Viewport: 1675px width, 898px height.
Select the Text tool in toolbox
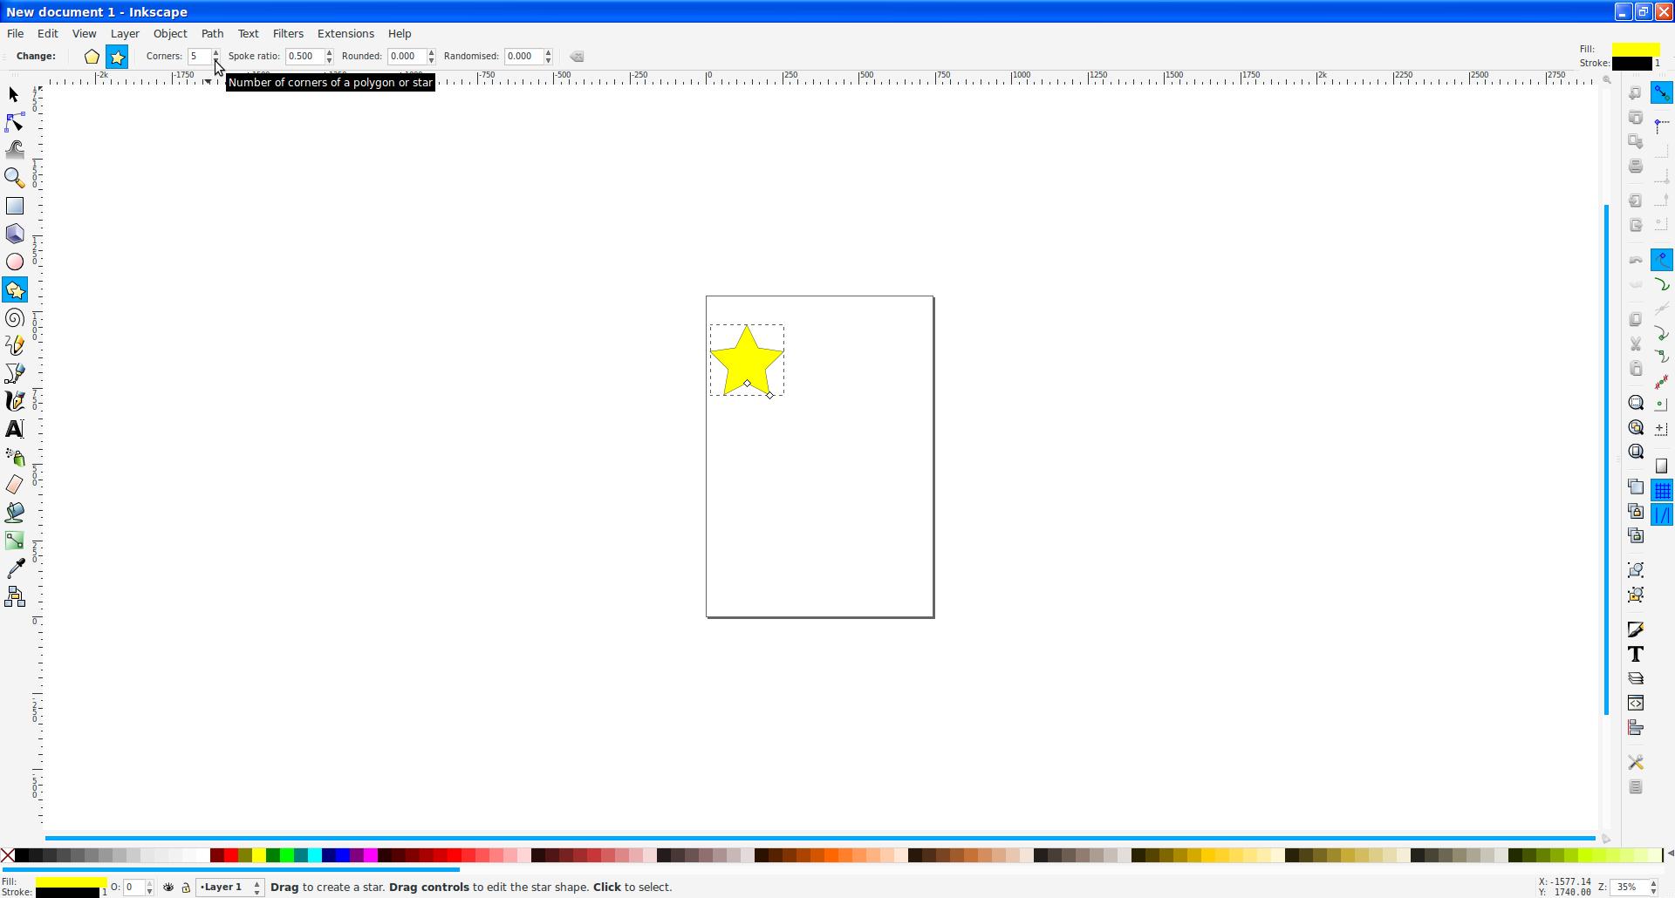click(x=14, y=429)
